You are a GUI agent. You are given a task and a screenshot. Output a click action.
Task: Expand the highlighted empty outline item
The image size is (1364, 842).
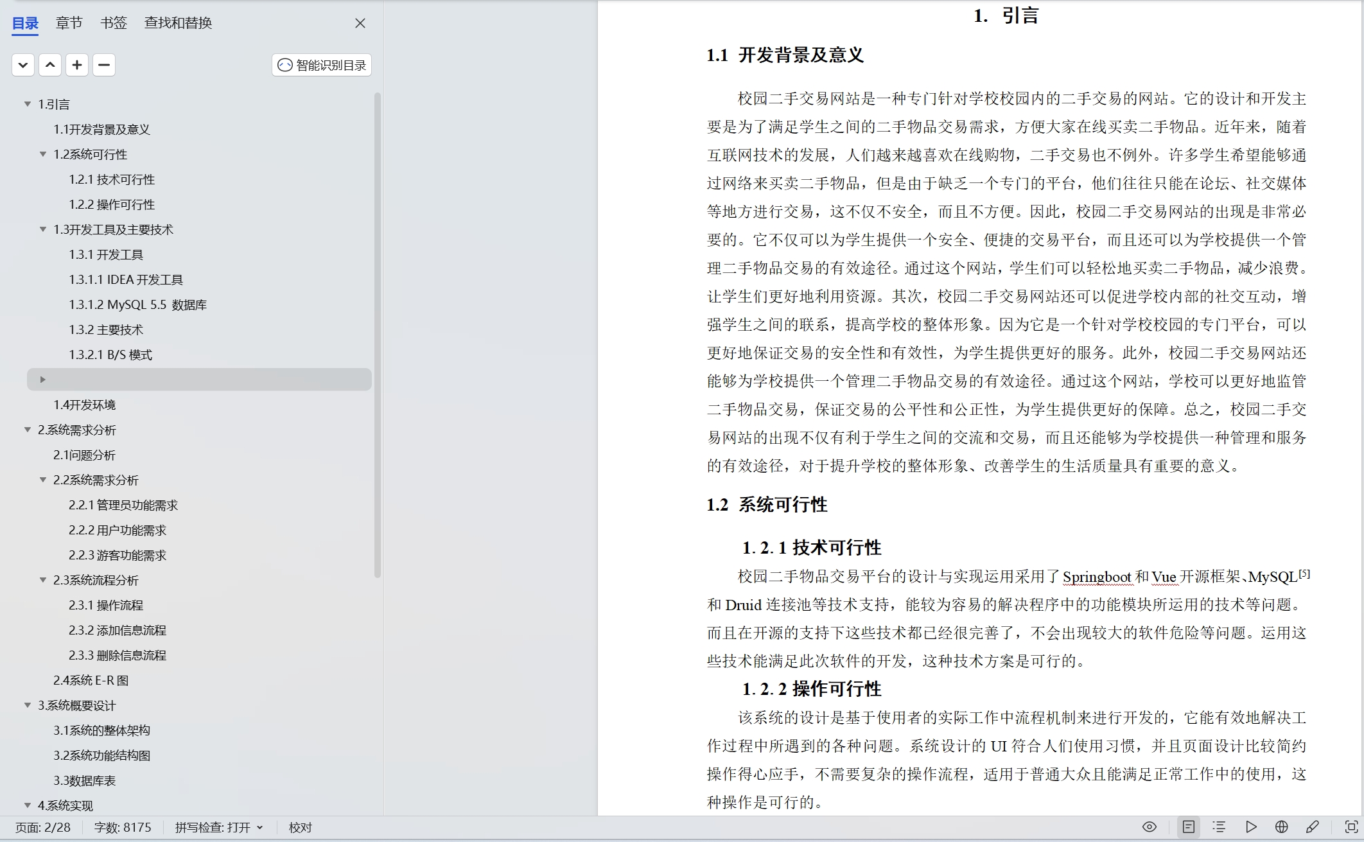click(x=43, y=380)
